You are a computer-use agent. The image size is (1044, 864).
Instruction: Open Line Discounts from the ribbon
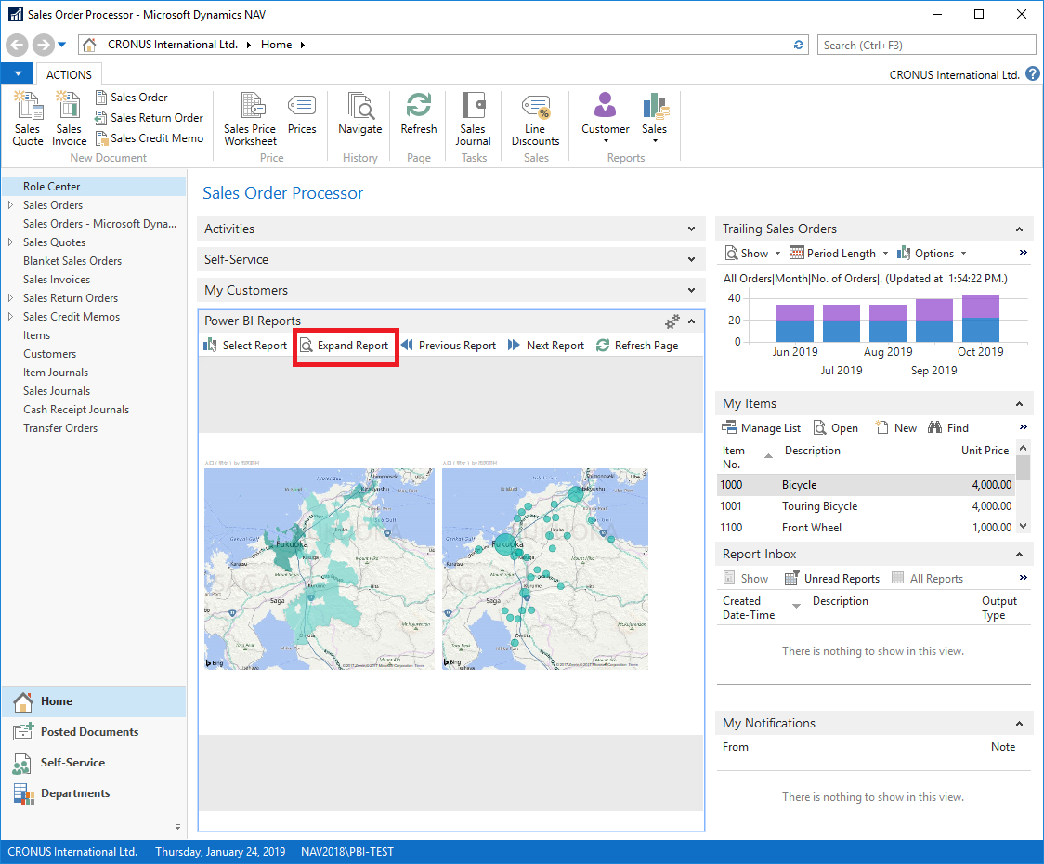[535, 119]
